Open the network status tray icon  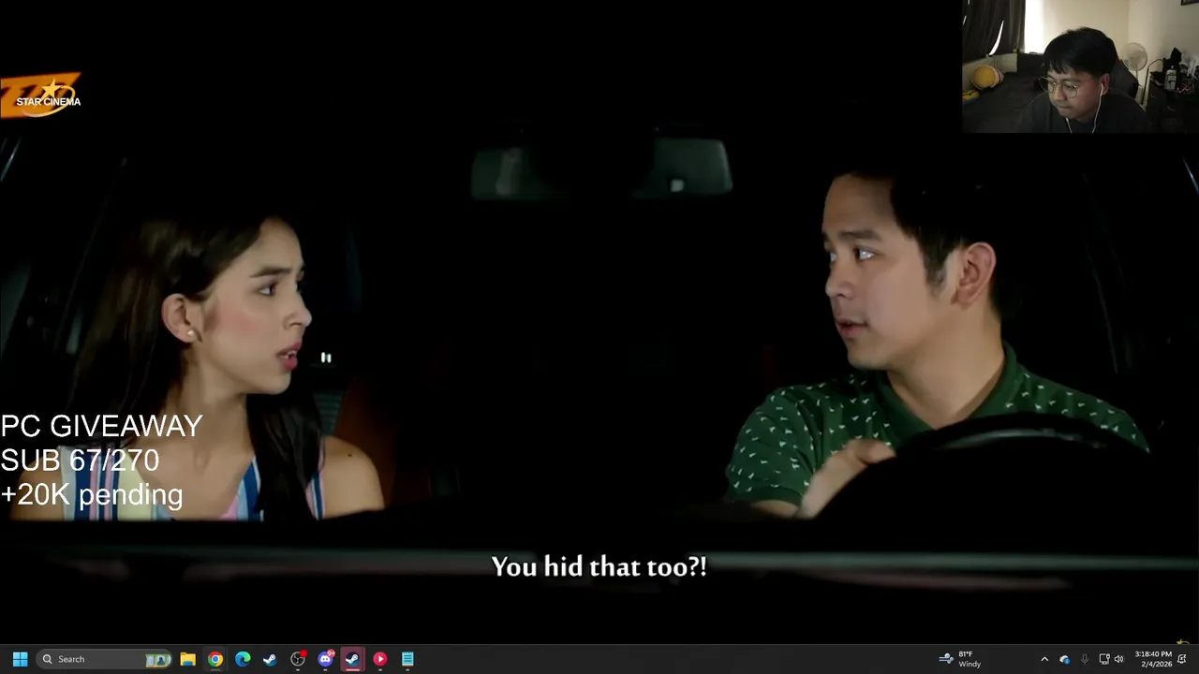(1103, 659)
